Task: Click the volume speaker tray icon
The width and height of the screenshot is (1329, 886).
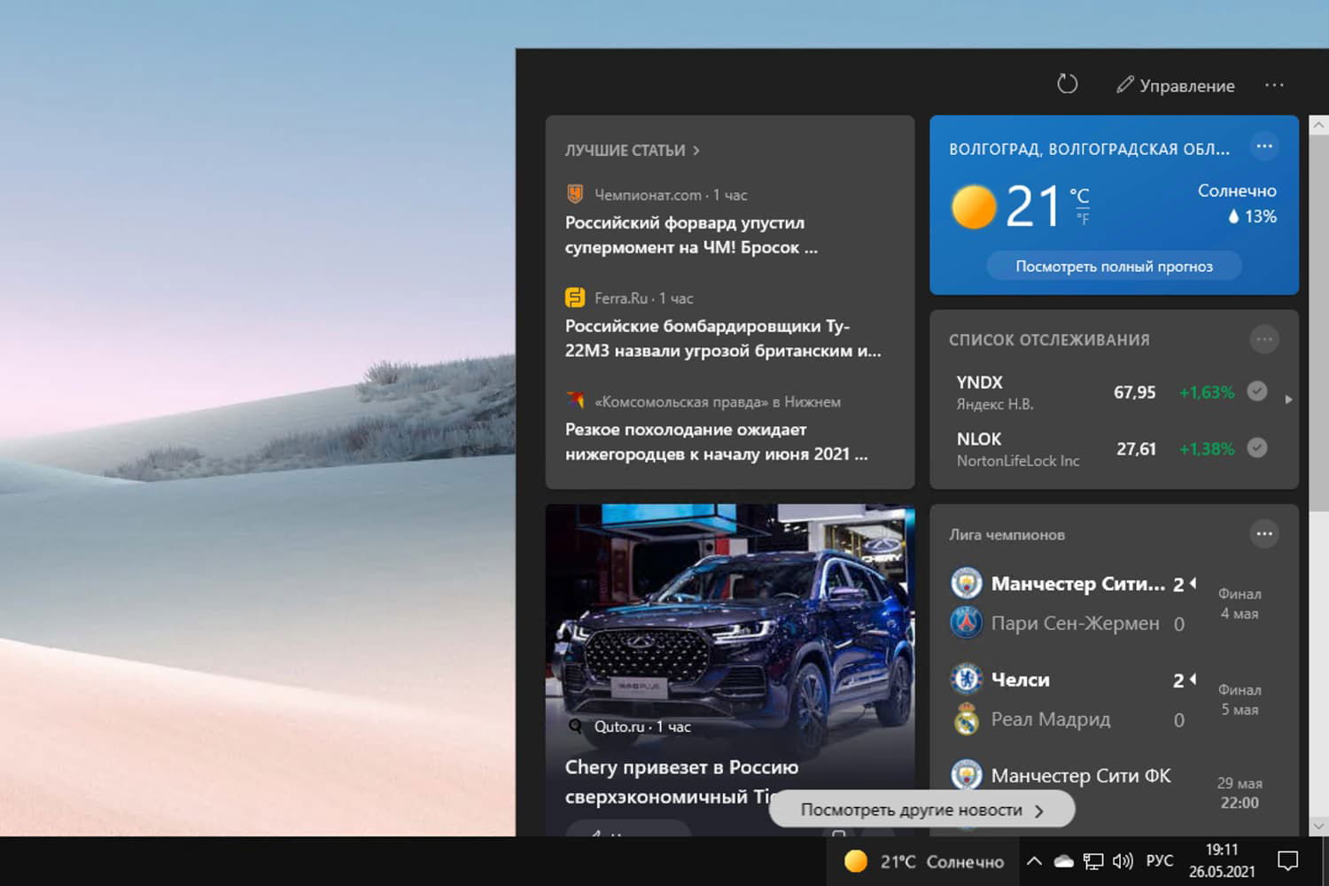Action: 1123,861
